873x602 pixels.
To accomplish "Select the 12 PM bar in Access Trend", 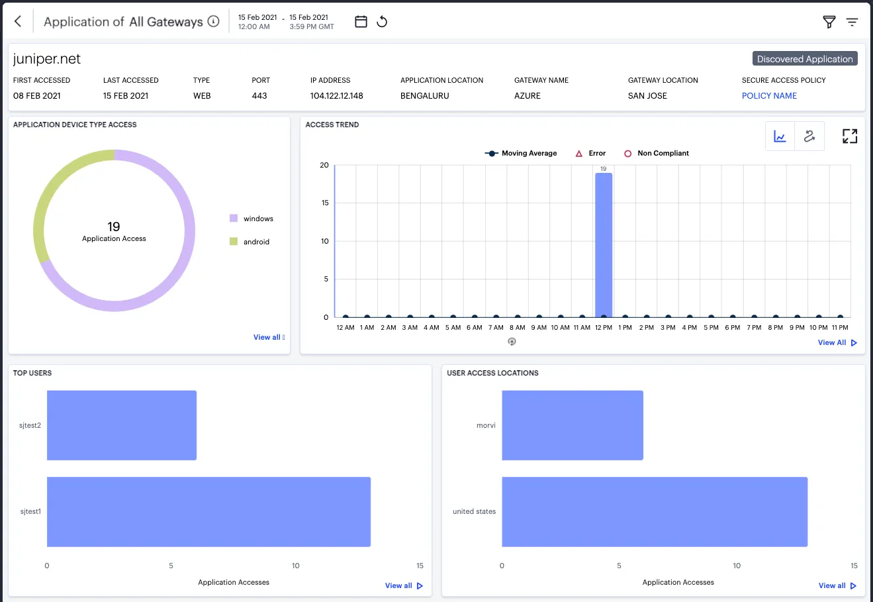I will (x=603, y=245).
